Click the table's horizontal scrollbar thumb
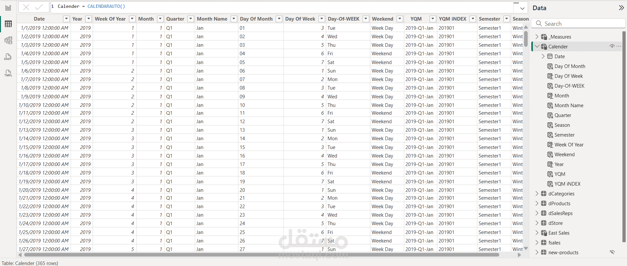The width and height of the screenshot is (627, 266). point(261,255)
